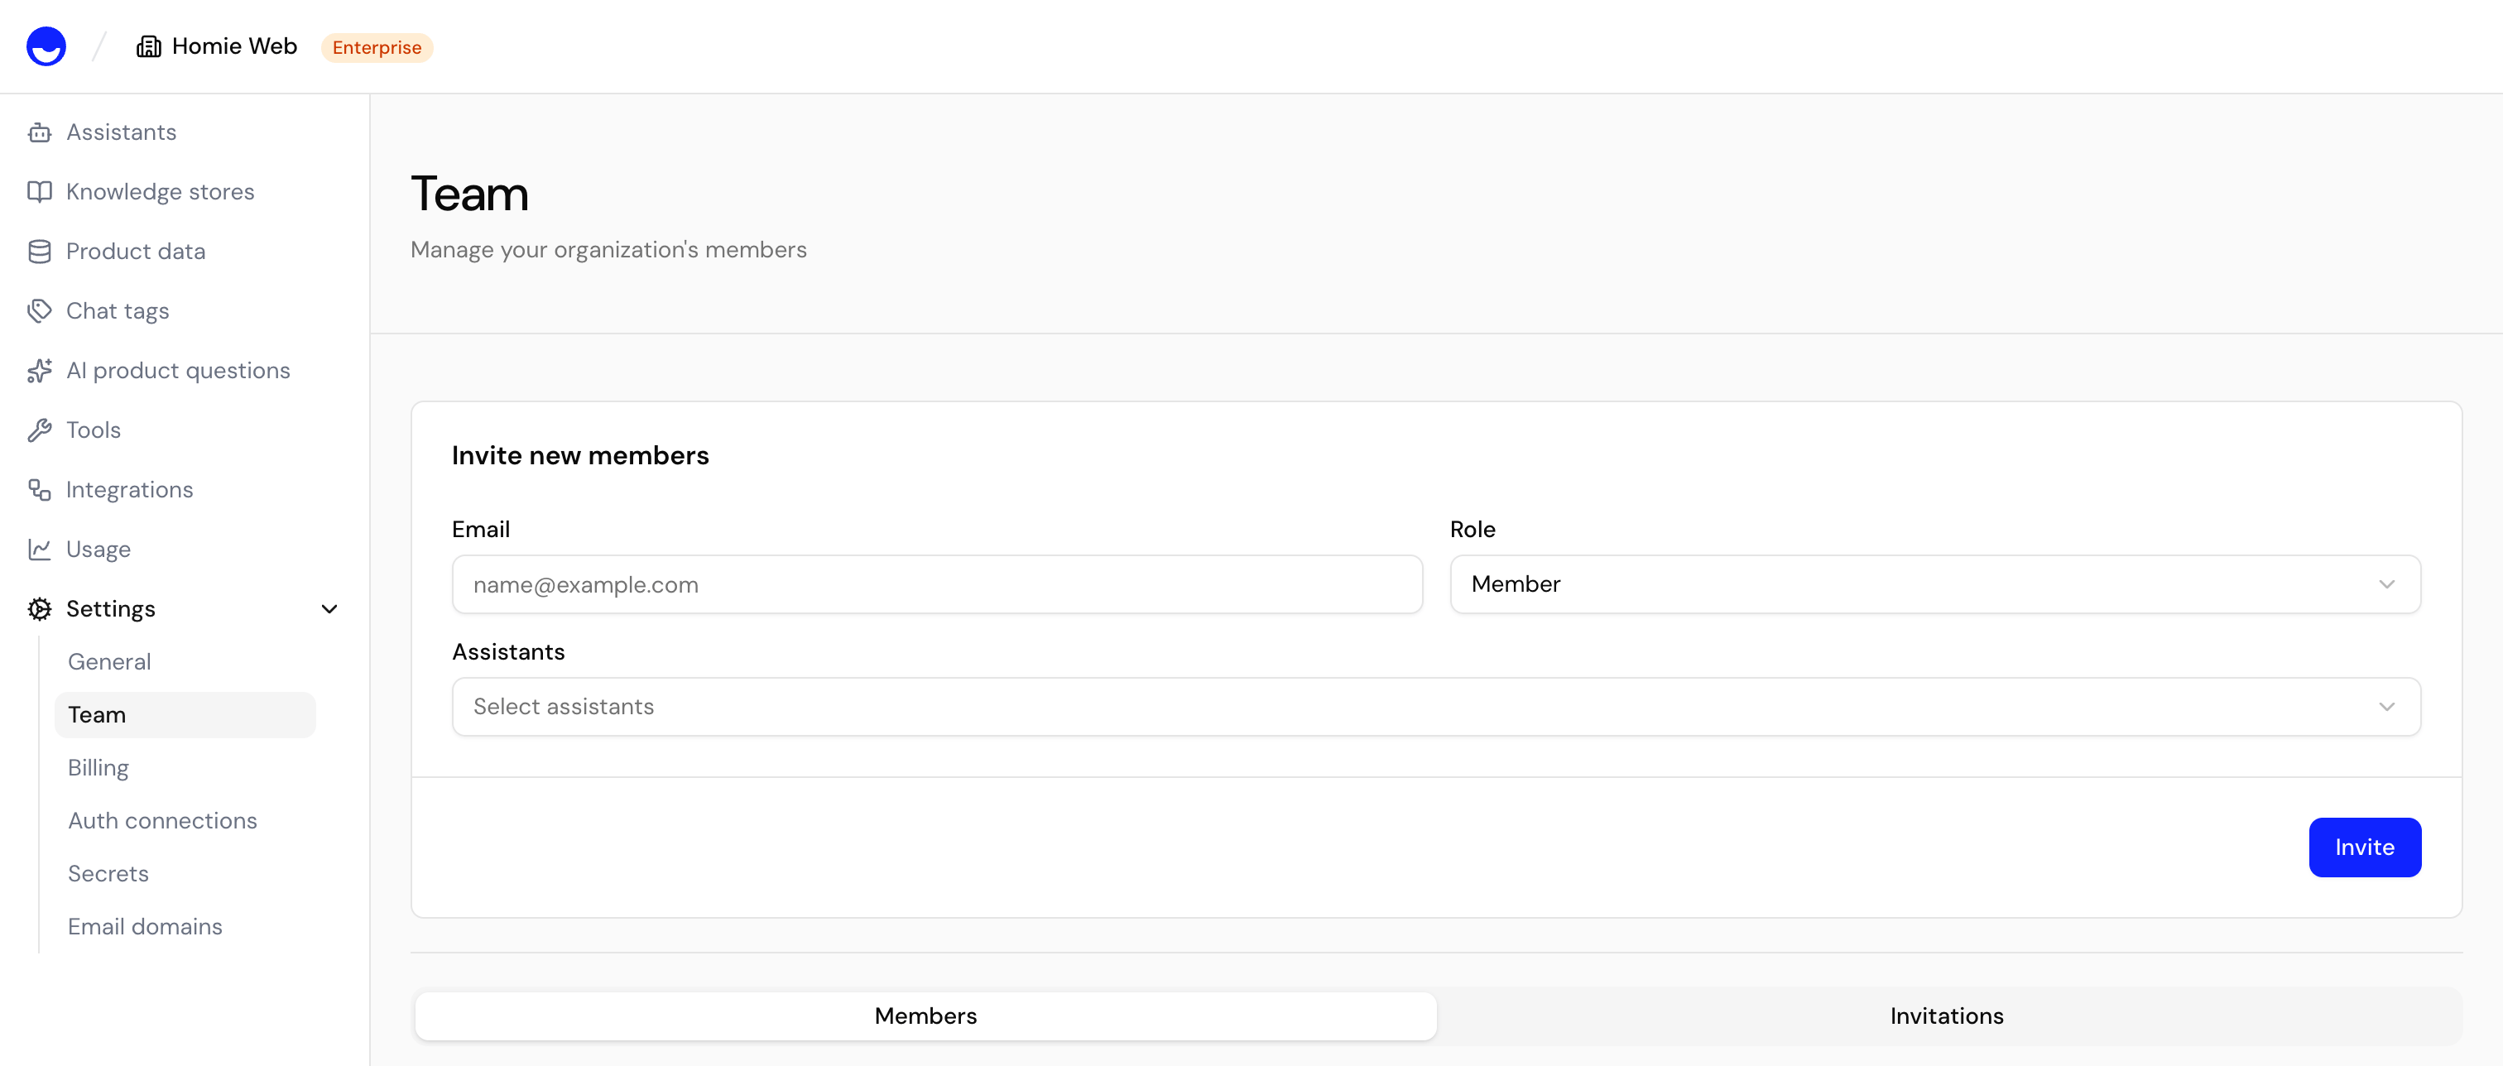Click the Usage chart icon
This screenshot has width=2503, height=1066.
click(x=40, y=549)
